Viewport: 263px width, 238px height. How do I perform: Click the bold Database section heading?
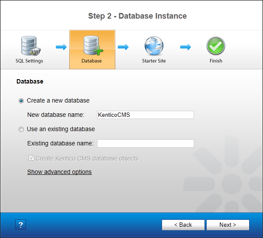(30, 81)
